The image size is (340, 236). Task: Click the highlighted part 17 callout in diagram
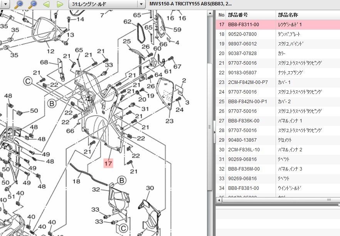[x=108, y=164]
